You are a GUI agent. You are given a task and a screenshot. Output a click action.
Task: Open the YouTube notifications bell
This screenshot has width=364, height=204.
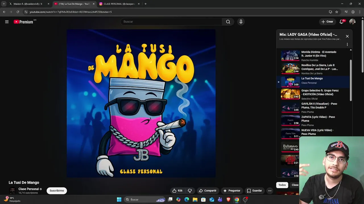pyautogui.click(x=342, y=22)
